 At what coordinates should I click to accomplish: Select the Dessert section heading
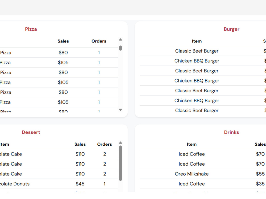tap(31, 132)
